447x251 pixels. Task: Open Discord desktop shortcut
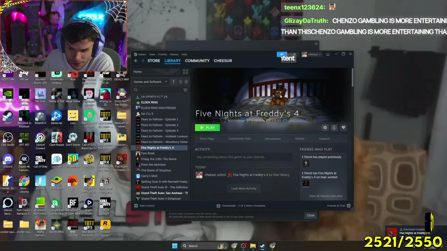pyautogui.click(x=8, y=162)
